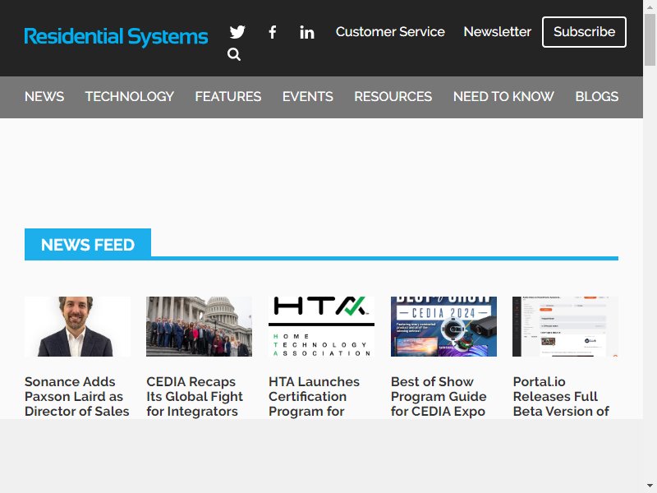The image size is (657, 493).
Task: Read 'CEDIA Recaps Its Global Fight' headline
Action: (x=195, y=396)
